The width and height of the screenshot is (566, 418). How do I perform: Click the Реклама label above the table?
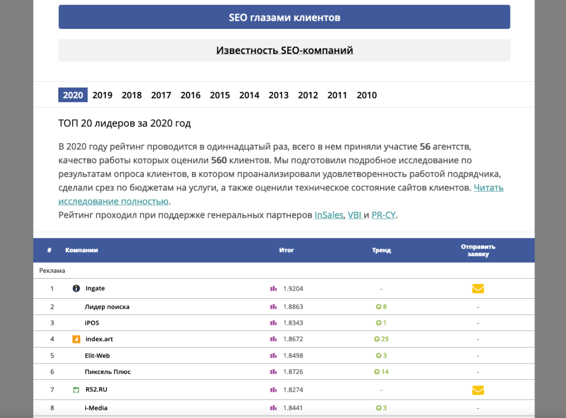(x=52, y=271)
